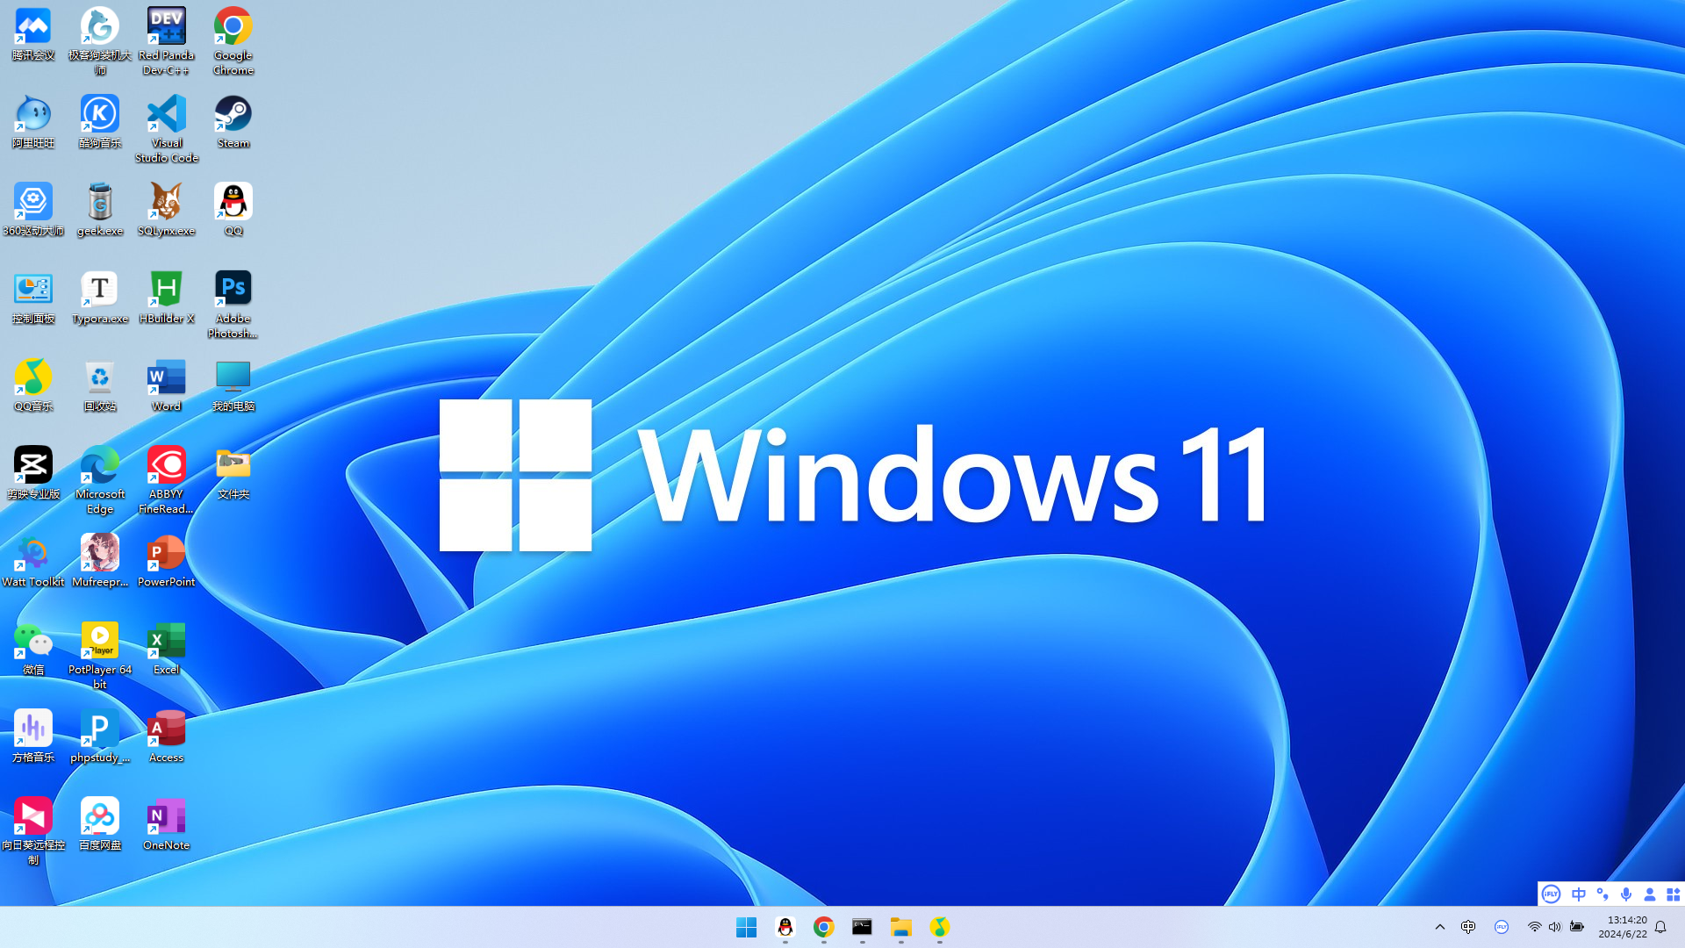Viewport: 1685px width, 948px height.
Task: Click the QQ penguin taskbar icon
Action: point(785,927)
